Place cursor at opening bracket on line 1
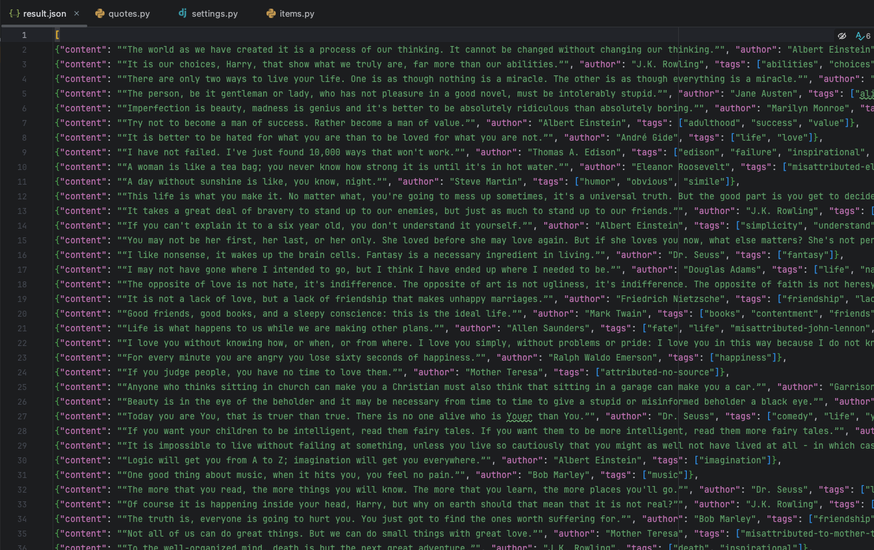 tap(58, 35)
